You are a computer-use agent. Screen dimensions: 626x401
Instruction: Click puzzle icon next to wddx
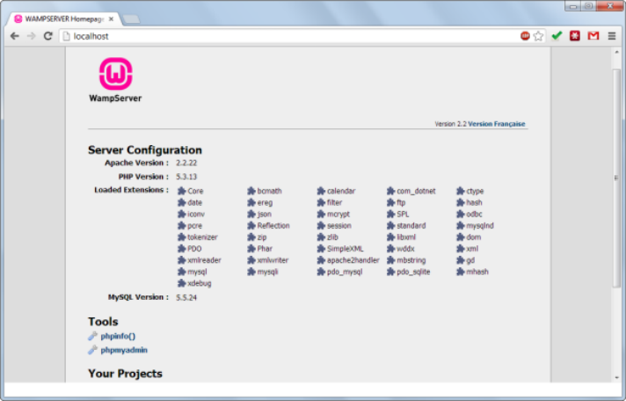pyautogui.click(x=390, y=249)
